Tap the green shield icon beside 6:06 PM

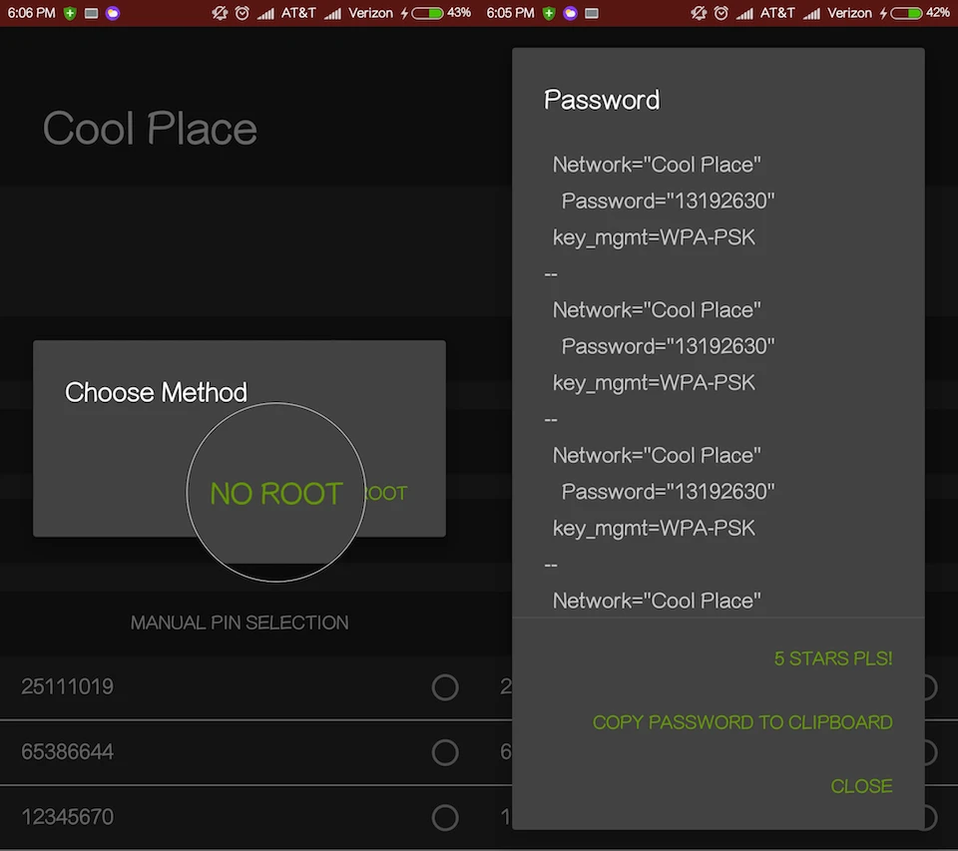tap(70, 13)
